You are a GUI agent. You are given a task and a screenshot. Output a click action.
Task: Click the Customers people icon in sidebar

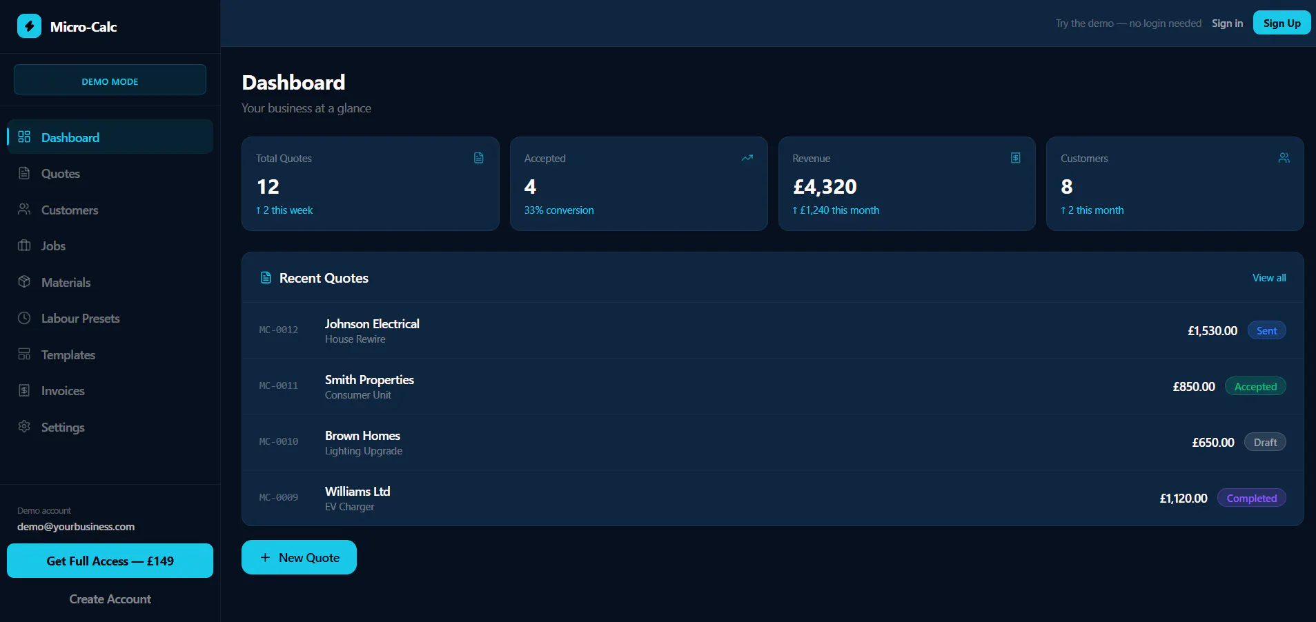point(24,209)
